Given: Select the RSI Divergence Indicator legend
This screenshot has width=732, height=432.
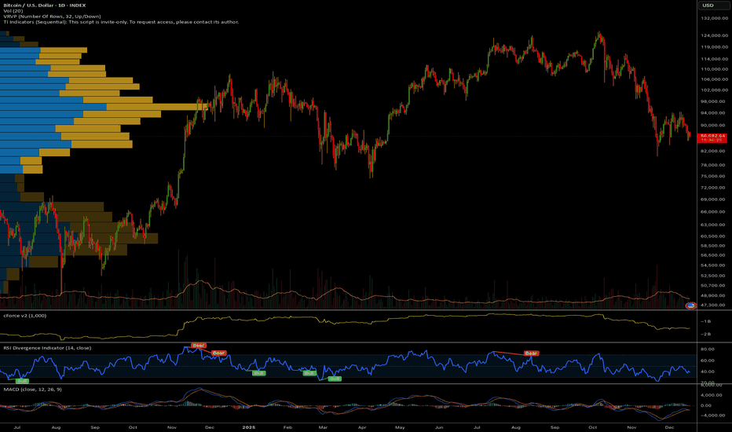Looking at the screenshot, I should [47, 348].
